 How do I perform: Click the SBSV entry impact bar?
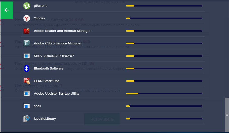pyautogui.click(x=164, y=56)
